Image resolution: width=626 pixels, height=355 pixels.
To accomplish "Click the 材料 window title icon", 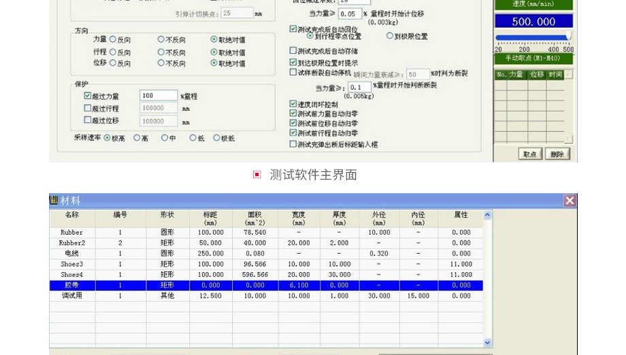I will (54, 200).
